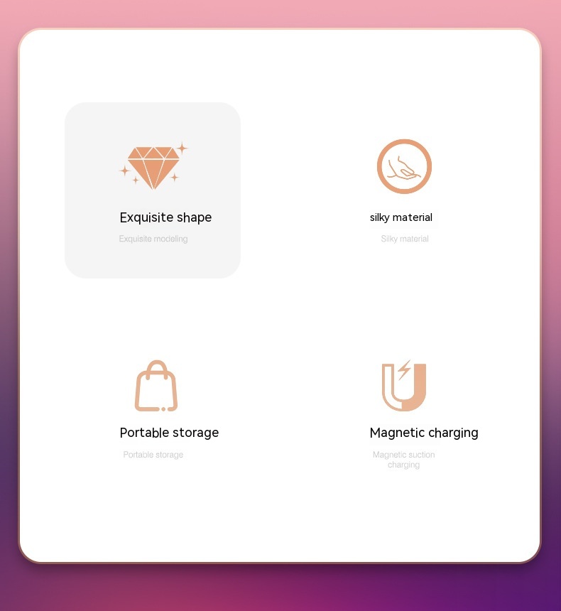The image size is (561, 611).
Task: Click the gray Portable storage subtitle
Action: pos(153,455)
